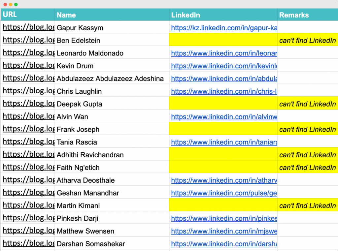Image resolution: width=338 pixels, height=251 pixels.
Task: Open Kevin Drum's LinkedIn link
Action: 224,66
